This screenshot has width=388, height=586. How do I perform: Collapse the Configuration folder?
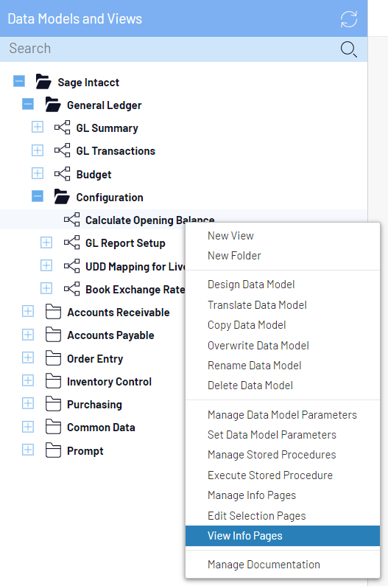[x=38, y=196]
